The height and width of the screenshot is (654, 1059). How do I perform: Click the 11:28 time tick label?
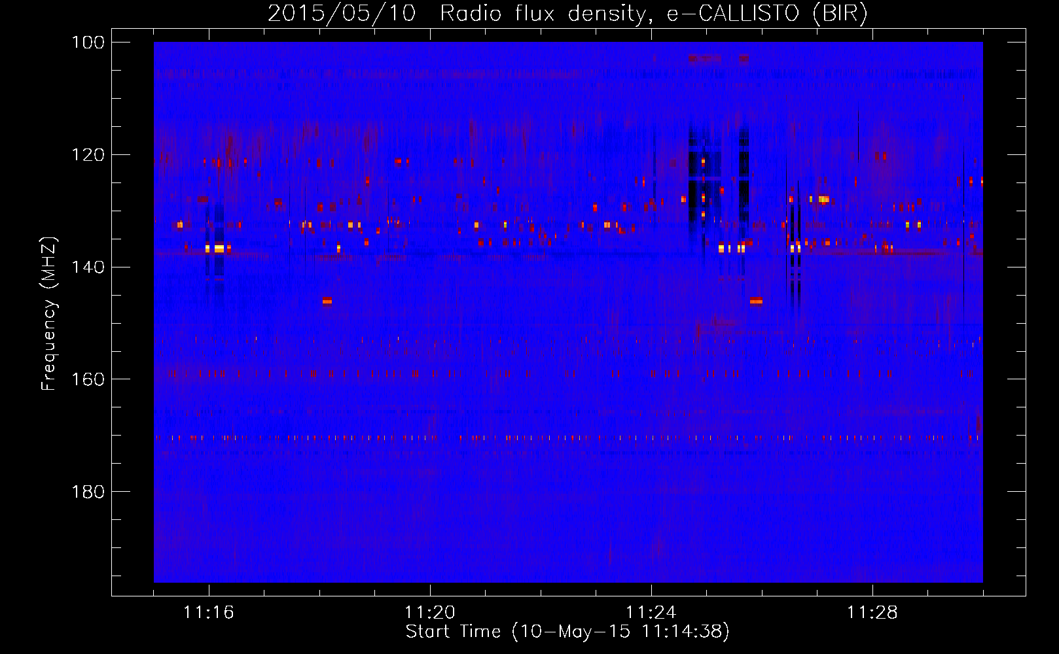[872, 613]
